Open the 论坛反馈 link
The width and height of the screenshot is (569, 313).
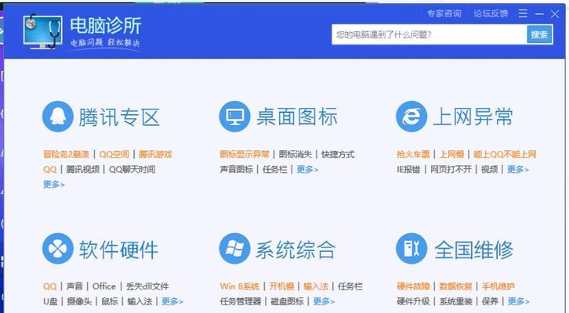pyautogui.click(x=491, y=14)
